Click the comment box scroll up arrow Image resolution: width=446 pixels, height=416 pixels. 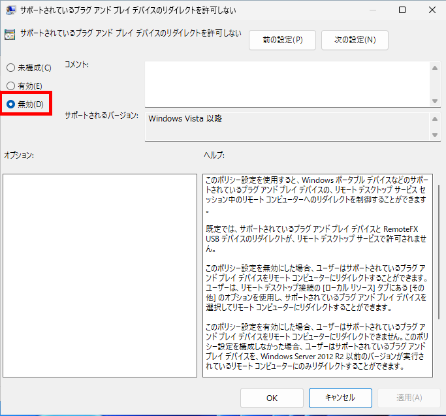[x=435, y=68]
